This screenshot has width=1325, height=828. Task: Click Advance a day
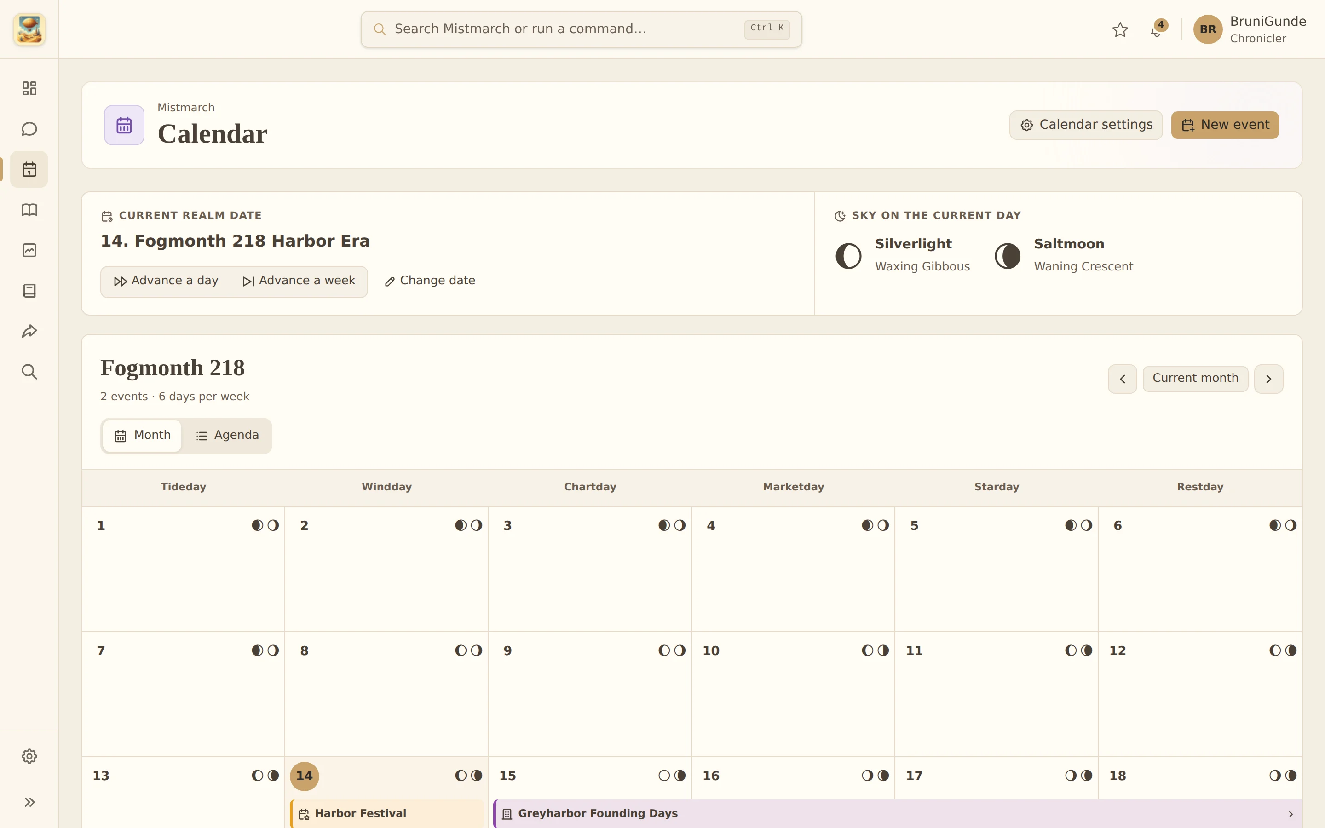pyautogui.click(x=166, y=281)
